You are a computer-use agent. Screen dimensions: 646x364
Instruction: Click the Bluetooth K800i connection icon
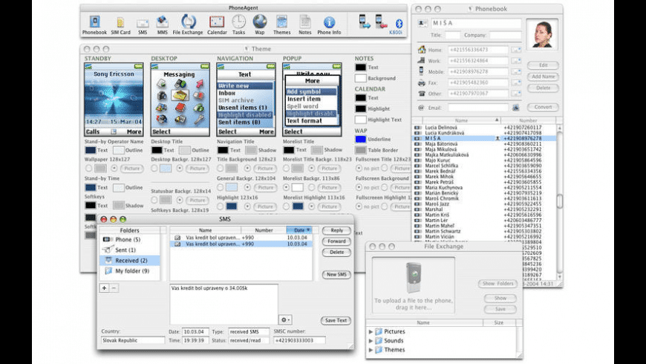(x=398, y=23)
